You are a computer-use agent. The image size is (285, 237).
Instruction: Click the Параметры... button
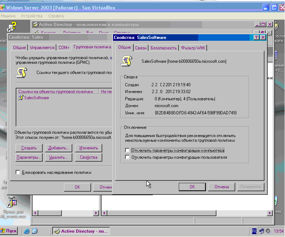(29, 157)
